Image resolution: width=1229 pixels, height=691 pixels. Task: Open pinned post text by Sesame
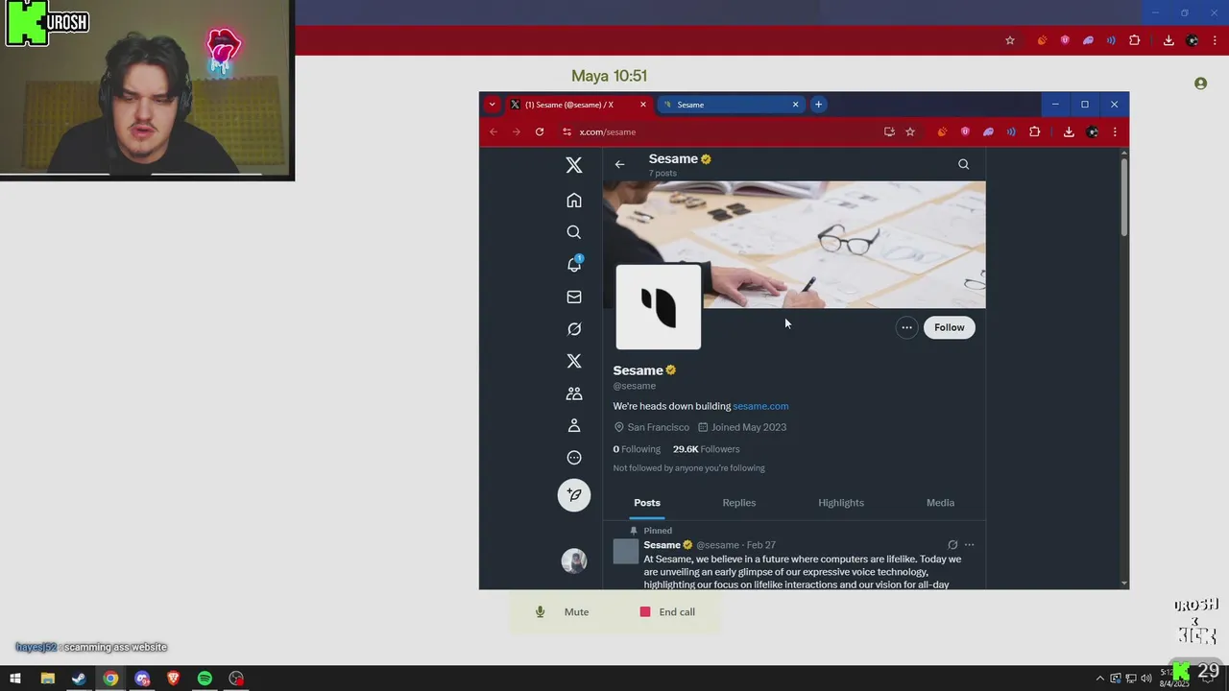(802, 571)
